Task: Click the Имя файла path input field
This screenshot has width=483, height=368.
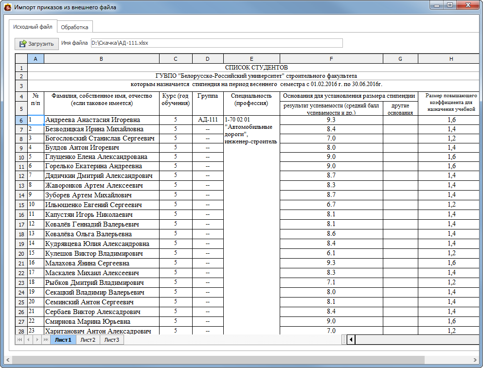Action: tap(217, 43)
